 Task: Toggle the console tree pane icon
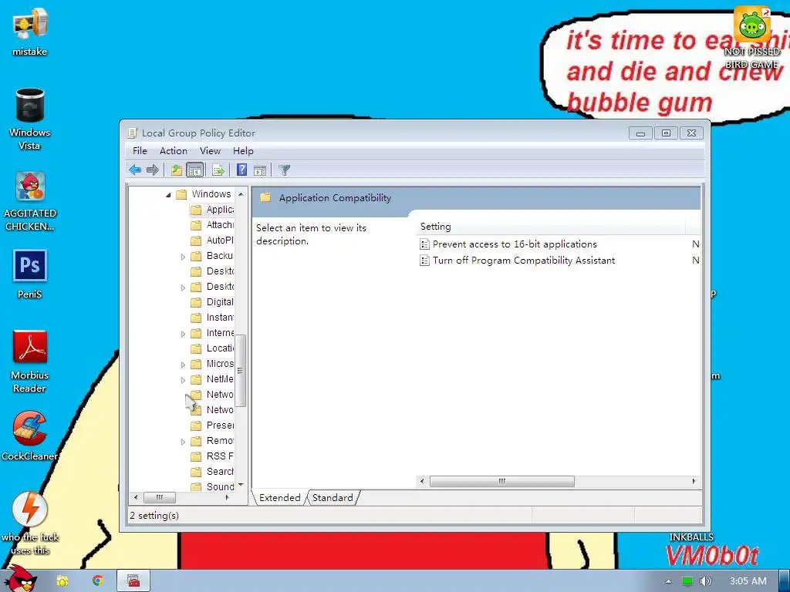[194, 170]
